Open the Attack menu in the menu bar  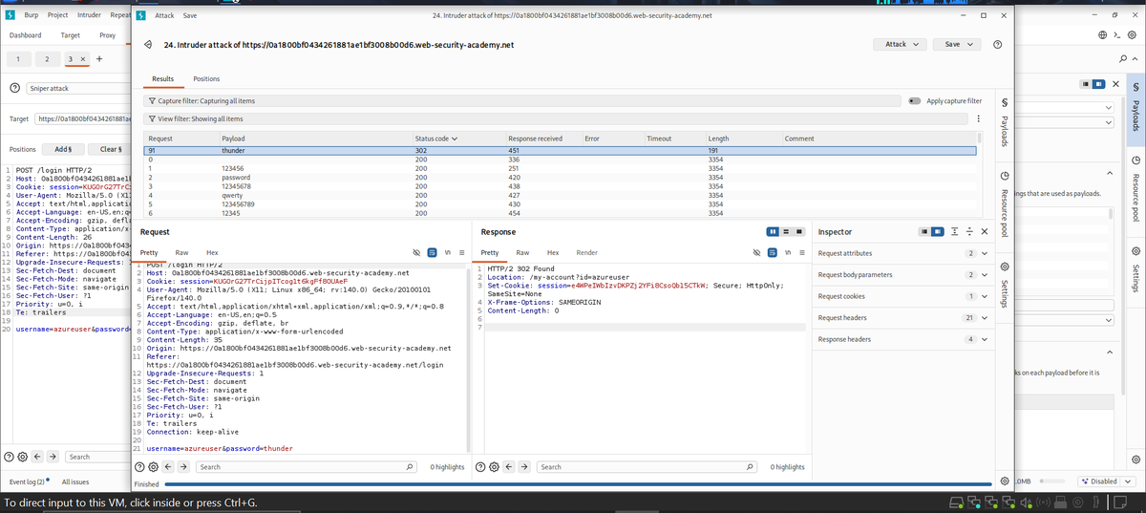[x=164, y=15]
